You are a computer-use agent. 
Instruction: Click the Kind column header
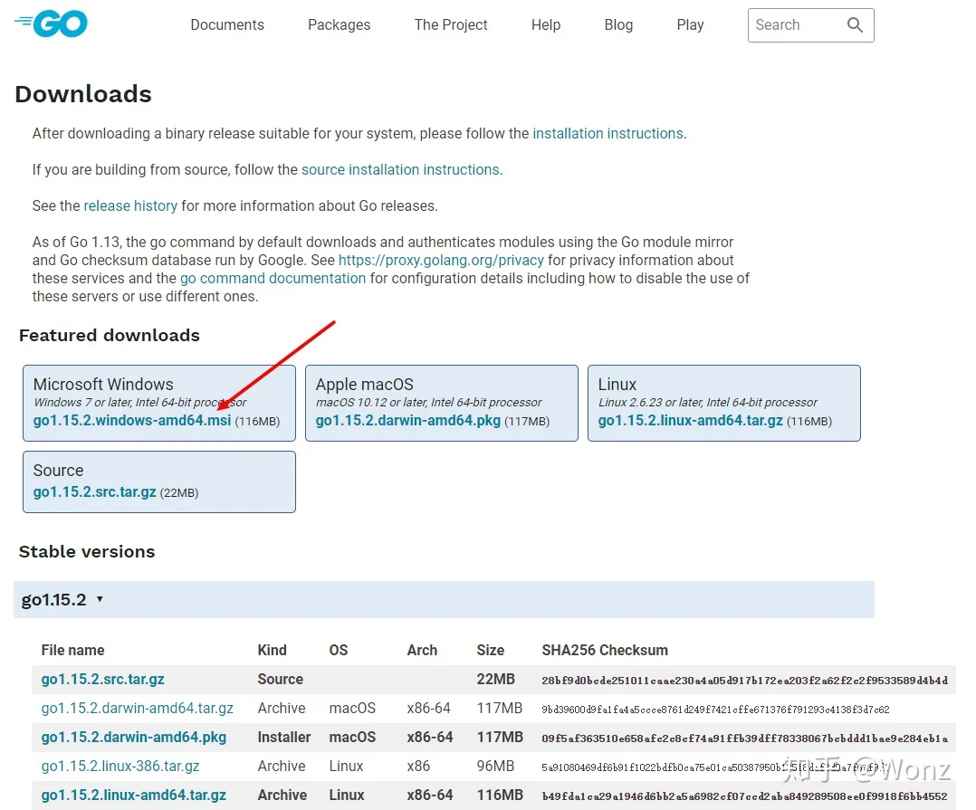(272, 650)
